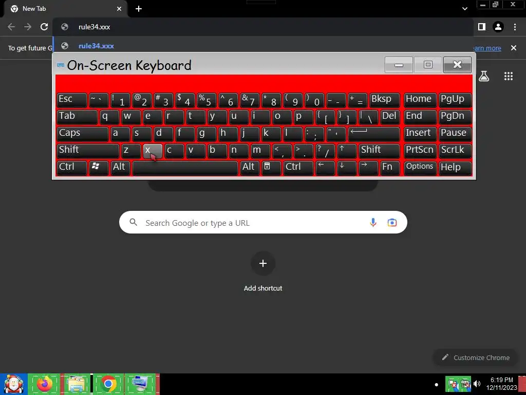Click the magnifier icon in Google search box
The image size is (526, 395).
133,222
